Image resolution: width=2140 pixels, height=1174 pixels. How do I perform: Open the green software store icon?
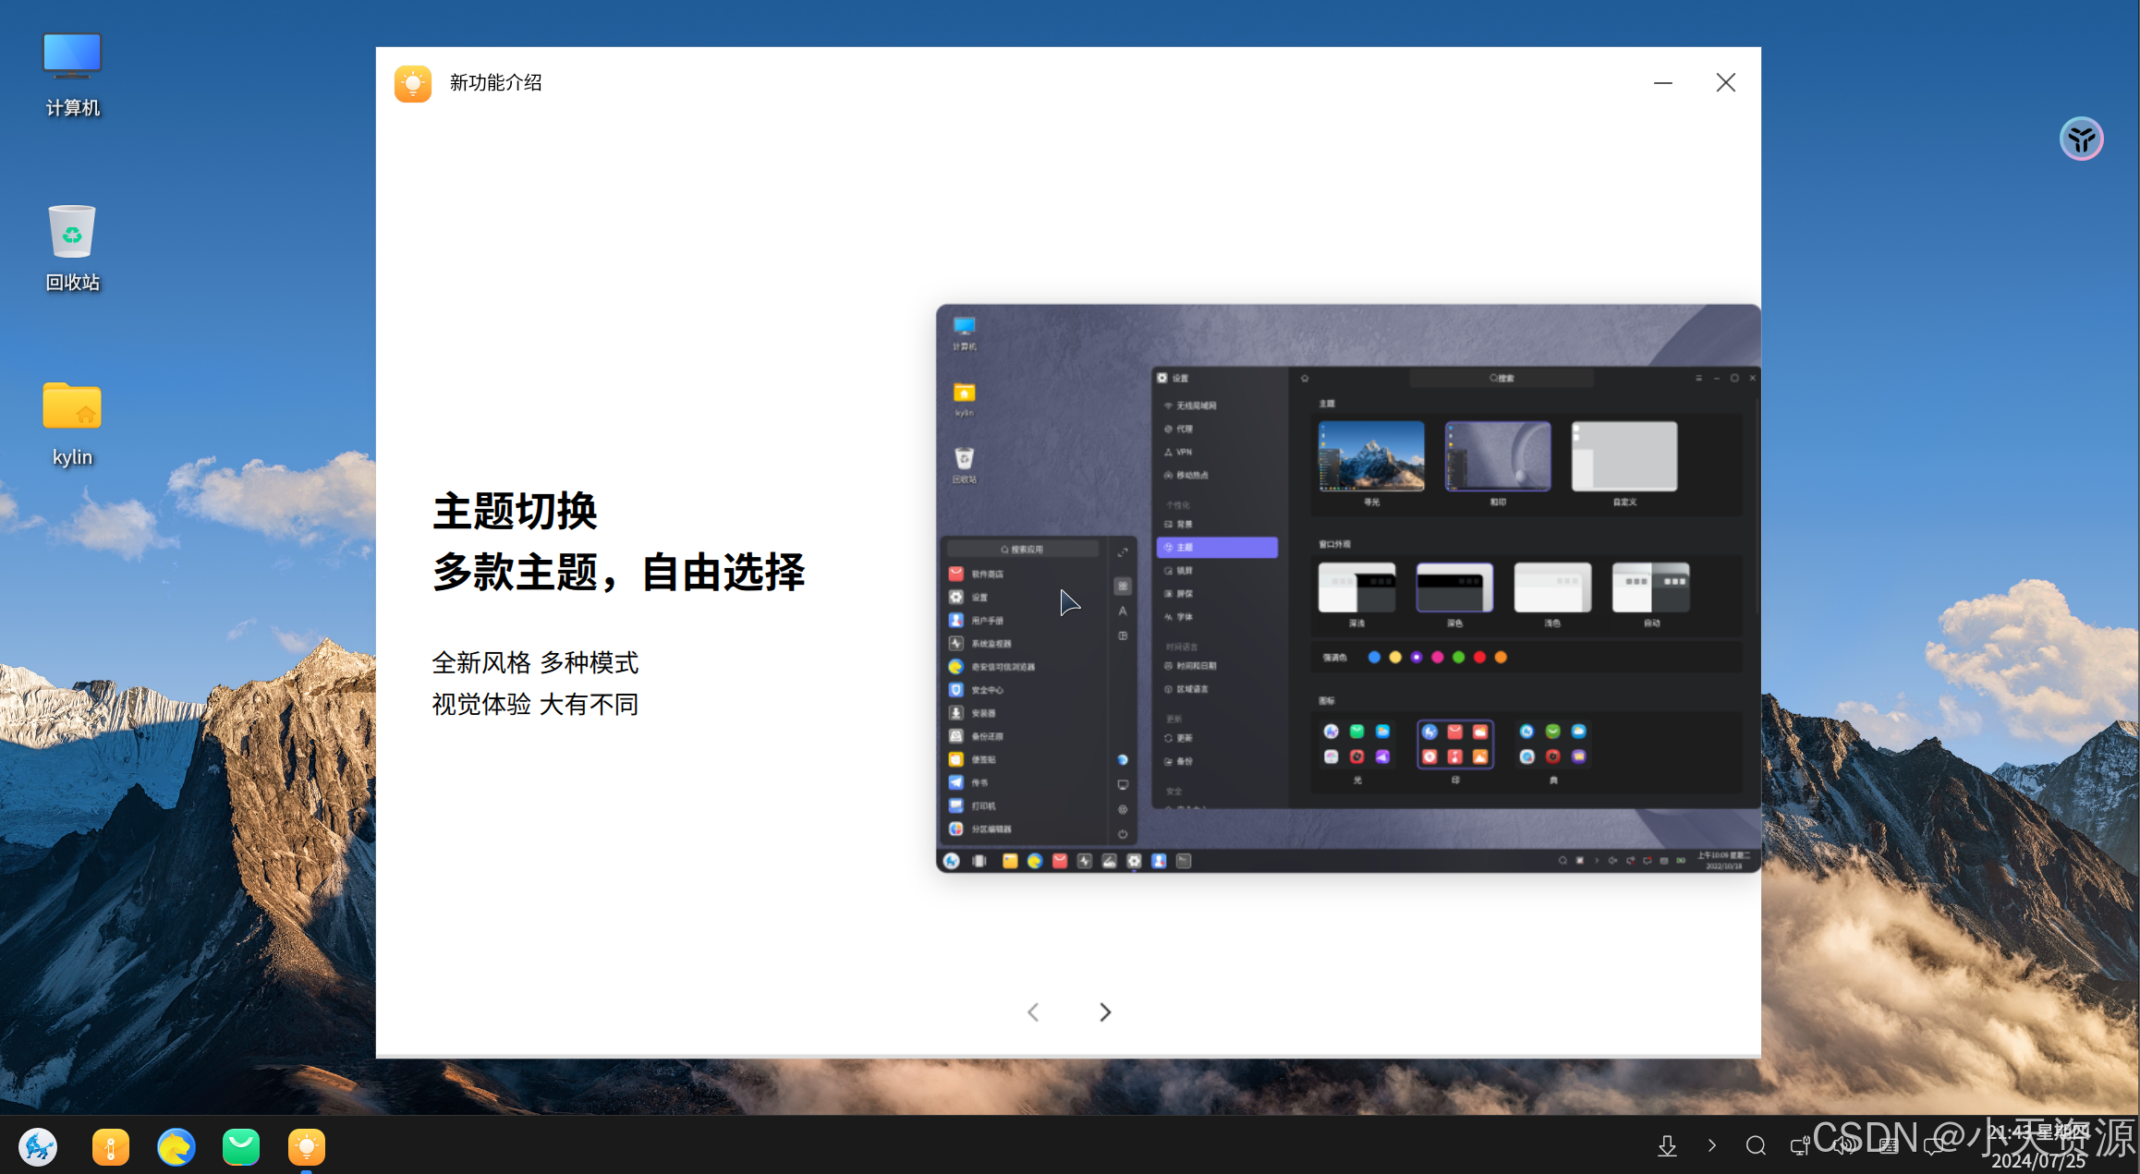click(x=240, y=1147)
